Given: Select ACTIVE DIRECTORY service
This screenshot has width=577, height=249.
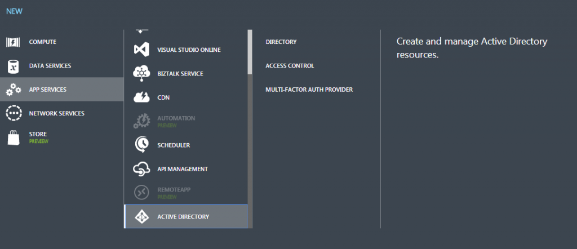Looking at the screenshot, I should pos(186,216).
